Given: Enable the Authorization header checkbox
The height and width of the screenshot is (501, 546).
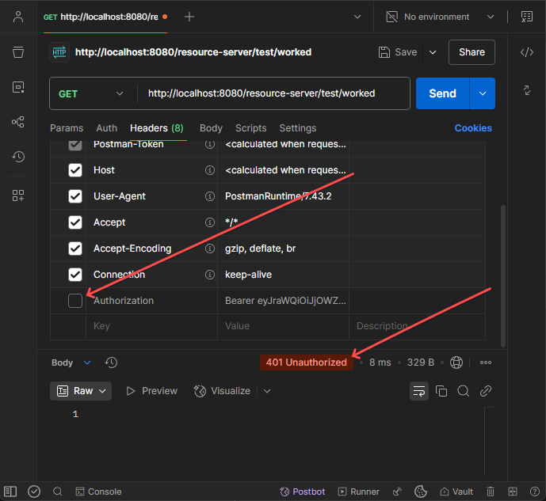Looking at the screenshot, I should (75, 301).
